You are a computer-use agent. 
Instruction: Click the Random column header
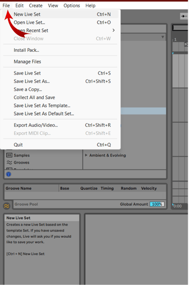tap(129, 188)
